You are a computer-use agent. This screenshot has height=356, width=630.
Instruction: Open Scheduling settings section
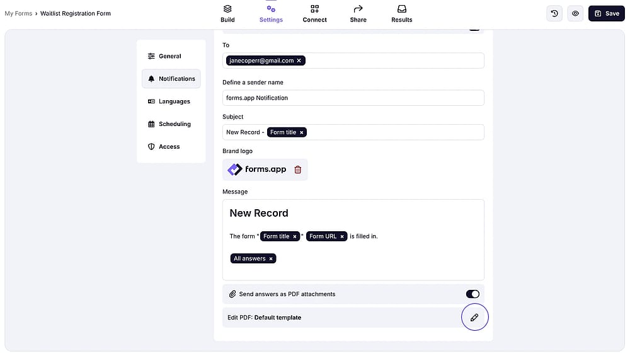(x=171, y=123)
